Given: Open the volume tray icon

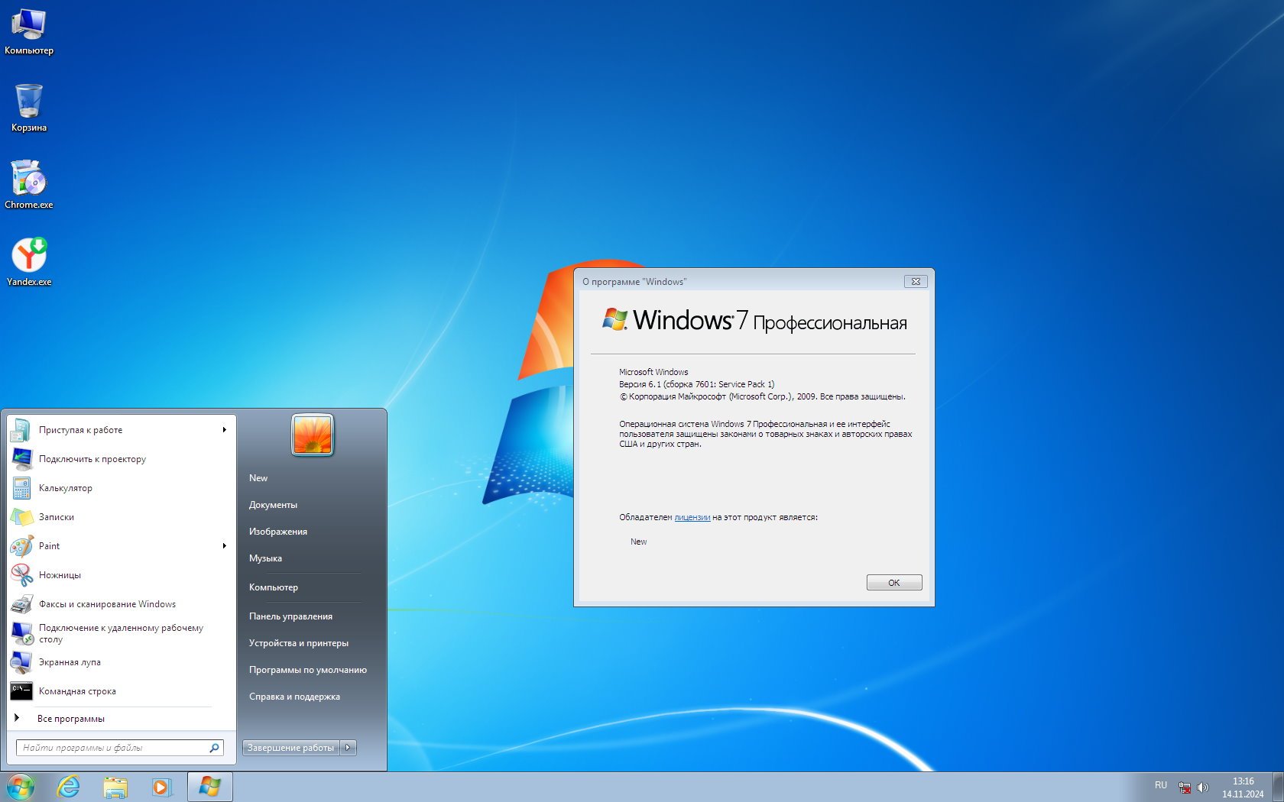Looking at the screenshot, I should tap(1203, 787).
